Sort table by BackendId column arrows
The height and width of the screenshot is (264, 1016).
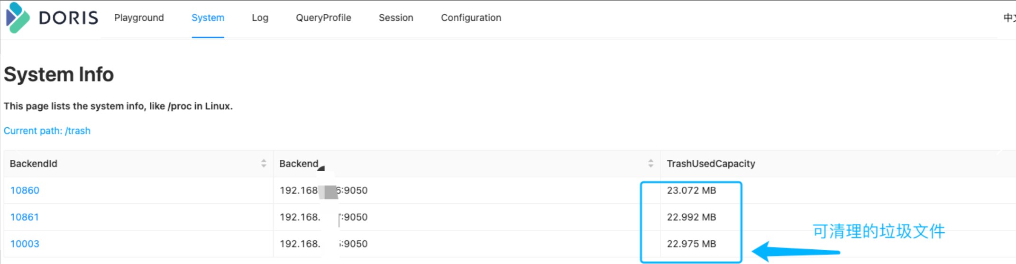[264, 164]
